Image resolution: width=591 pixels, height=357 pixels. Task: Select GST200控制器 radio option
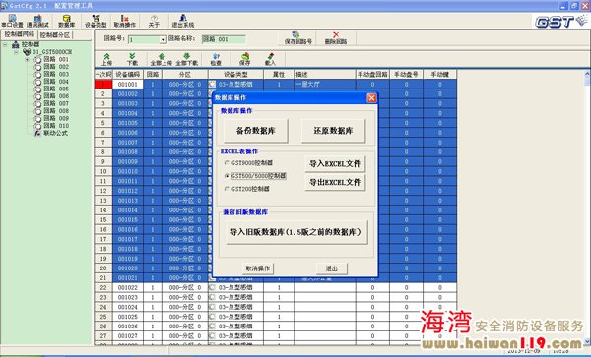pos(227,189)
